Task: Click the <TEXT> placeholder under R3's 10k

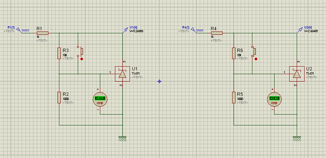Action: (x=68, y=58)
